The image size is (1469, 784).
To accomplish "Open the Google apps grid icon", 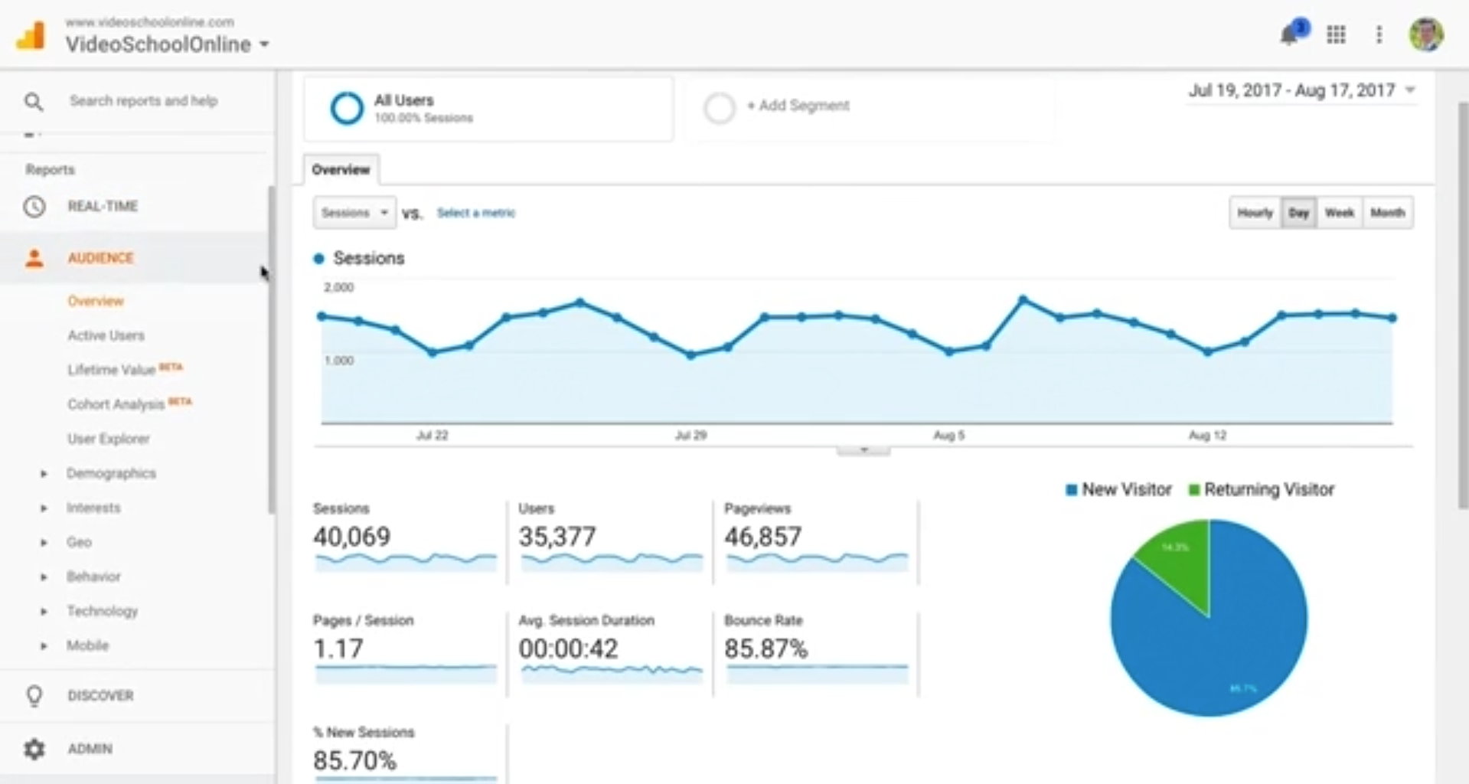I will pyautogui.click(x=1336, y=34).
